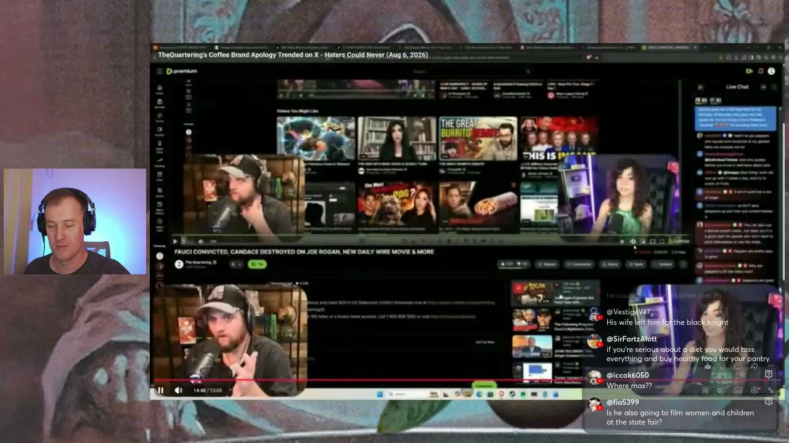Click the FAUCI CONVICTED video title

(x=305, y=252)
